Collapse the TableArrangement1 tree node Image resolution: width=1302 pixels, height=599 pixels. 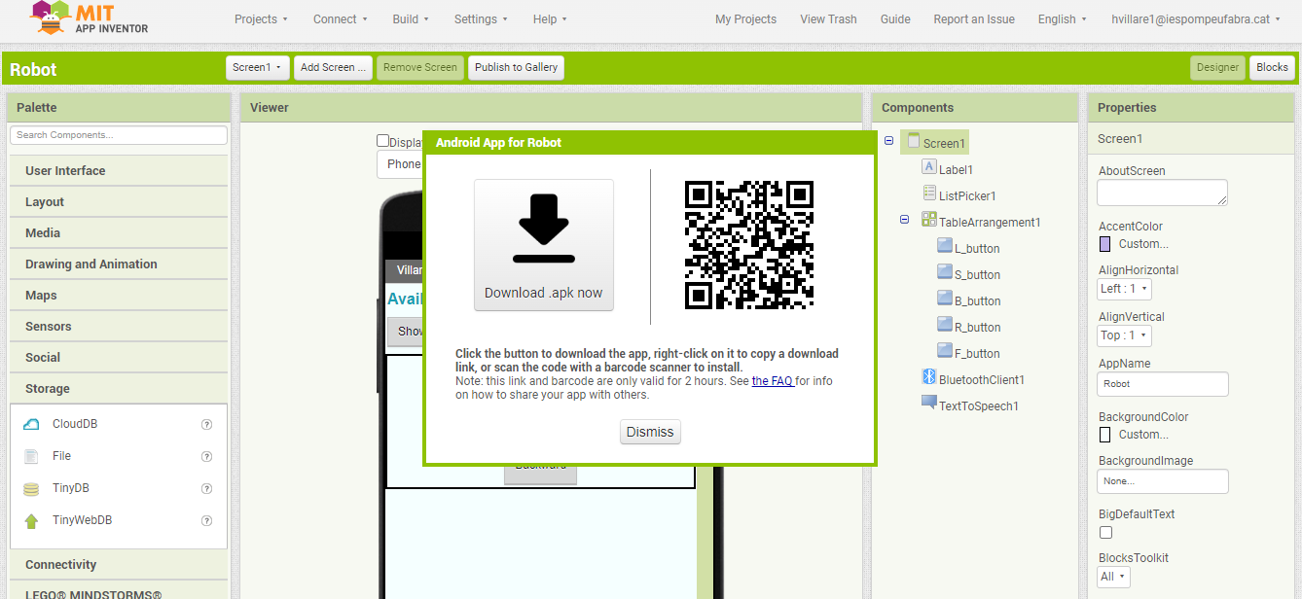coord(904,221)
